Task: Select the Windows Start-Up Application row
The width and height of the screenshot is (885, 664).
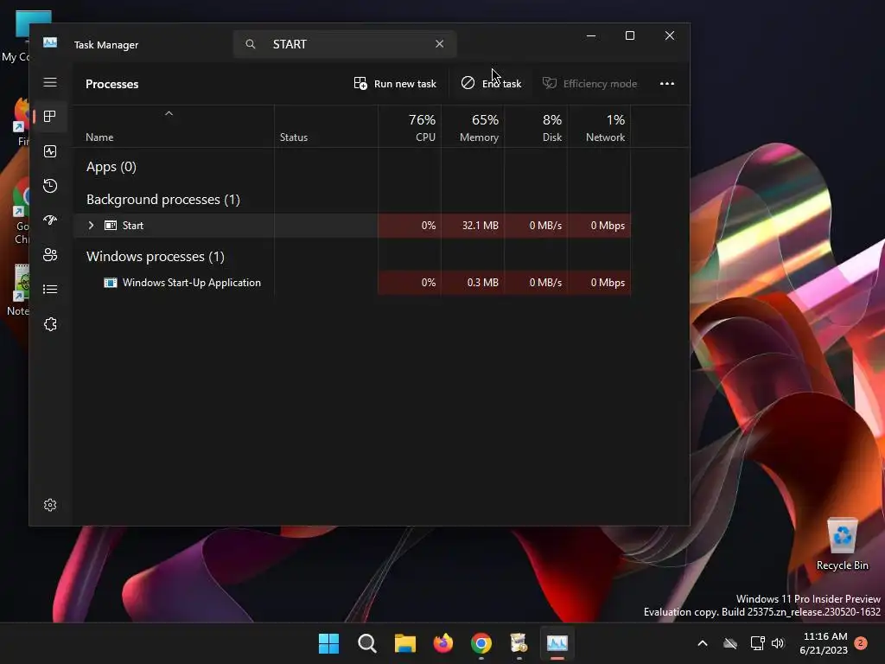Action: coord(353,283)
